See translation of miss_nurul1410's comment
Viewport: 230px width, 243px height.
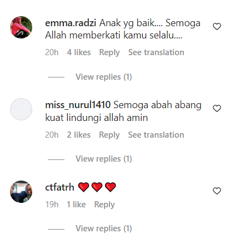coord(156,135)
